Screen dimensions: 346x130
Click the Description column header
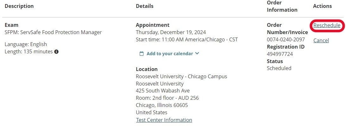[x=19, y=6]
